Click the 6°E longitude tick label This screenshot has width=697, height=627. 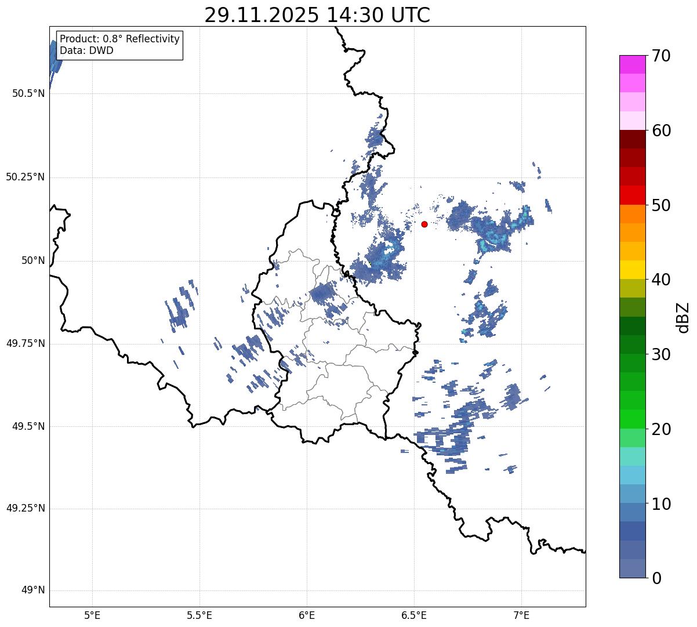(x=307, y=615)
